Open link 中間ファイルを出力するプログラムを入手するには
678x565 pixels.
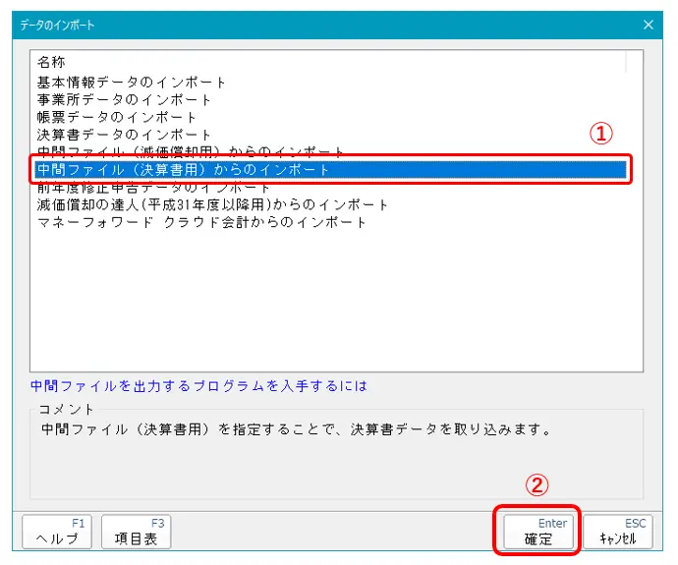199,386
